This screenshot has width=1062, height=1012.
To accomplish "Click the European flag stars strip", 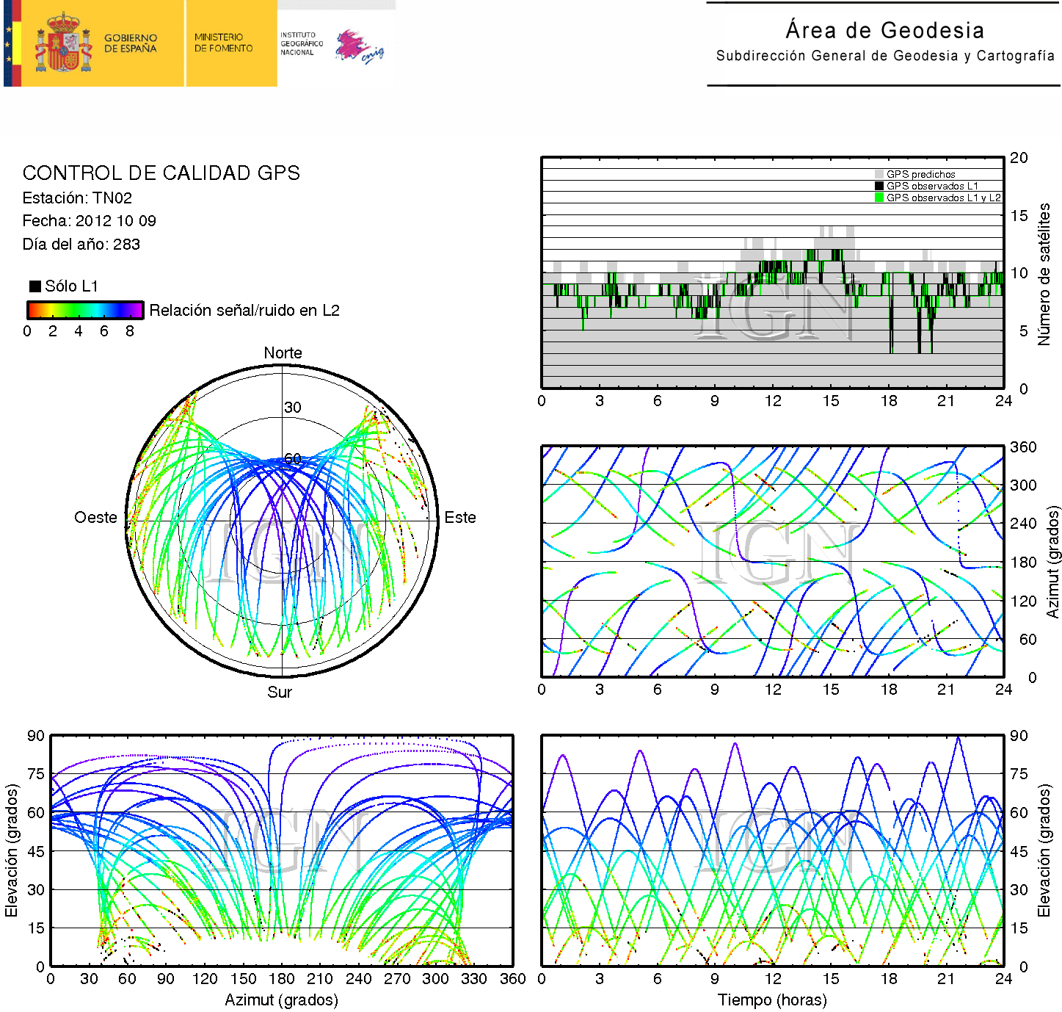I will [9, 43].
